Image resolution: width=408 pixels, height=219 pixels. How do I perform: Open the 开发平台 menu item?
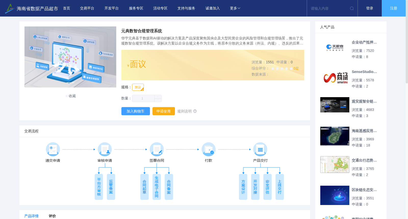tap(112, 8)
